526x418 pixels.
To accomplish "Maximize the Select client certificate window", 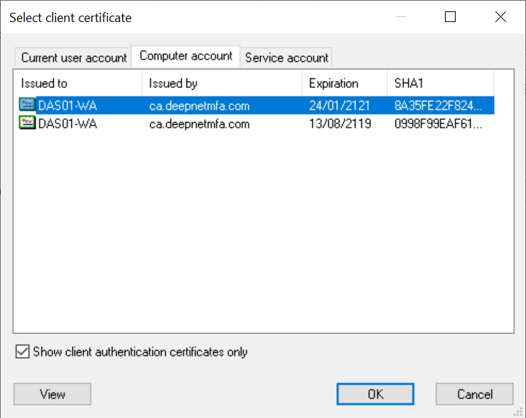I will tap(450, 18).
